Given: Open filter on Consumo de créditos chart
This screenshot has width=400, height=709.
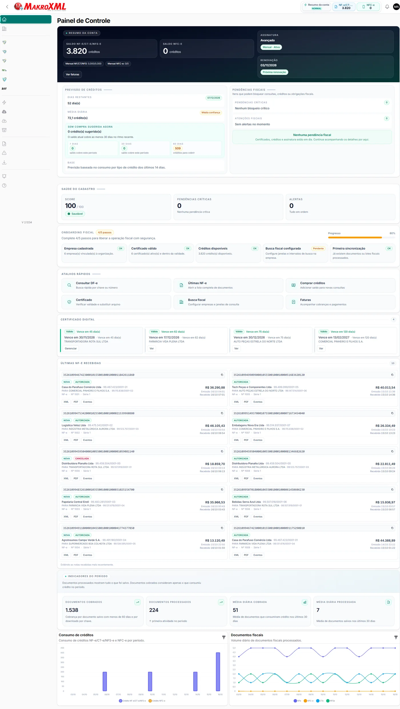Looking at the screenshot, I should click(x=224, y=637).
